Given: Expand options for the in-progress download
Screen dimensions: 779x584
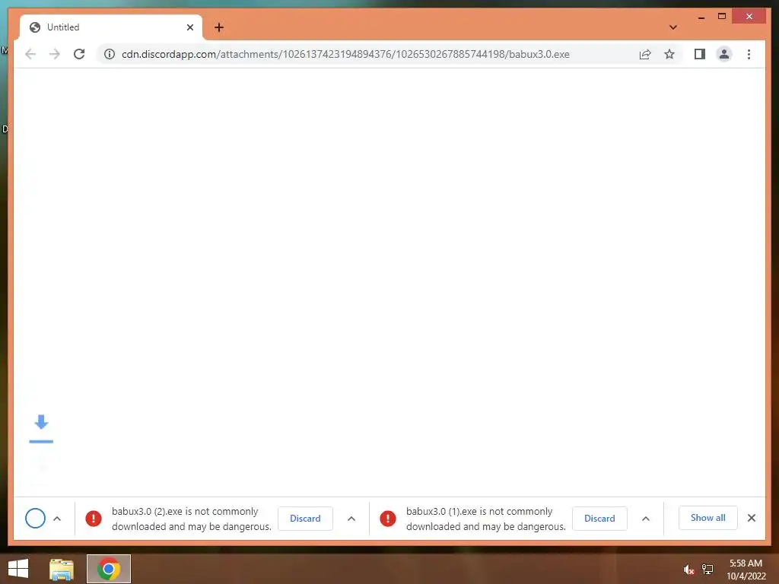Looking at the screenshot, I should (x=57, y=519).
